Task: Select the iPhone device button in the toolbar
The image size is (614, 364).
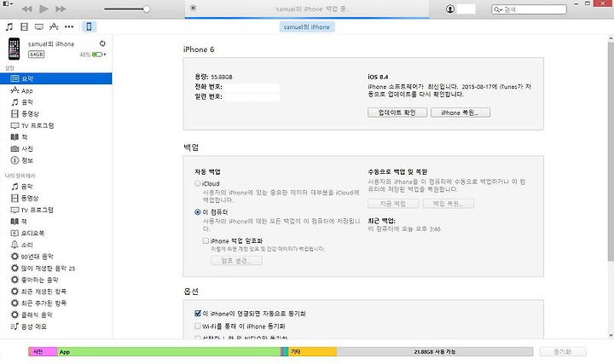Action: pyautogui.click(x=89, y=26)
